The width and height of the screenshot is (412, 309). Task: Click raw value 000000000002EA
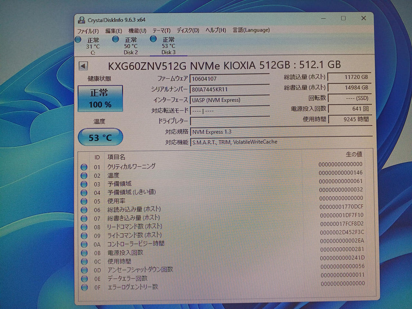(x=342, y=241)
